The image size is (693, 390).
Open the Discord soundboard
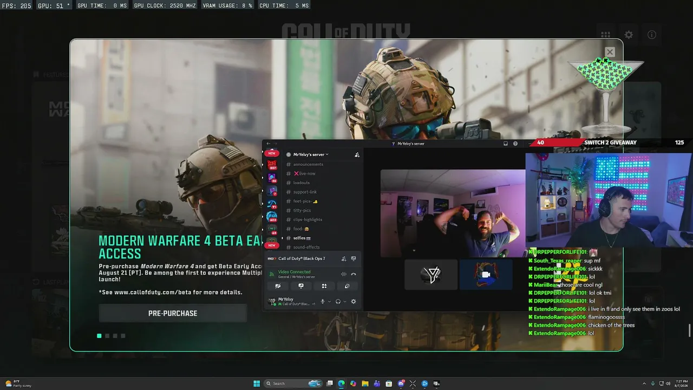(x=347, y=286)
